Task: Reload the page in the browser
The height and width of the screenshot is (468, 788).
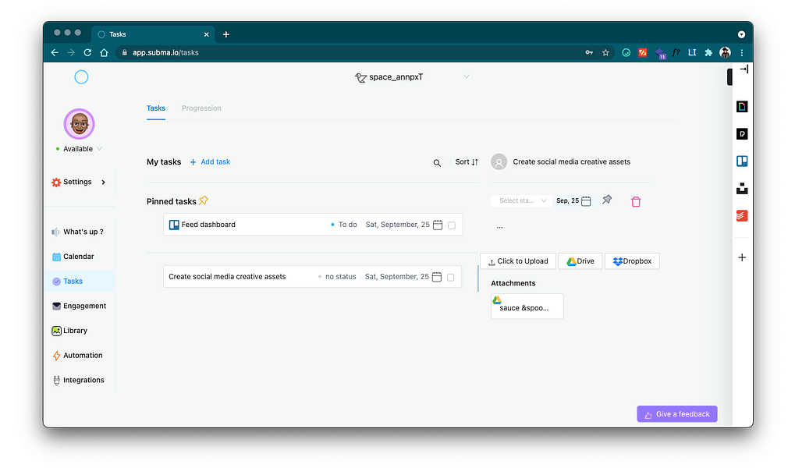Action: (87, 53)
